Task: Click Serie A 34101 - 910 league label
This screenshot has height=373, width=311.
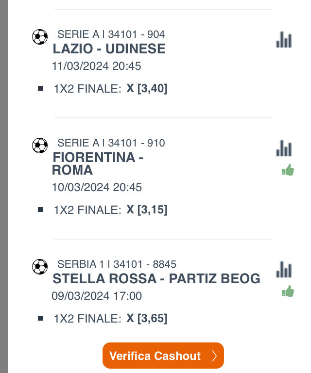Action: pyautogui.click(x=111, y=143)
